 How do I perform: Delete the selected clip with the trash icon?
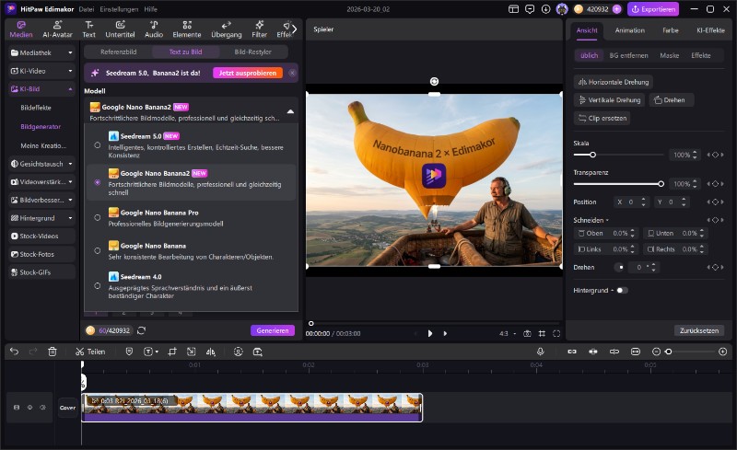[x=53, y=352]
